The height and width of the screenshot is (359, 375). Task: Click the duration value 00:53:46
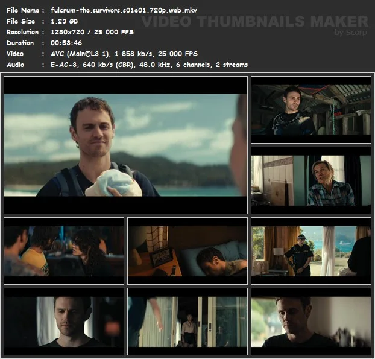click(x=66, y=43)
